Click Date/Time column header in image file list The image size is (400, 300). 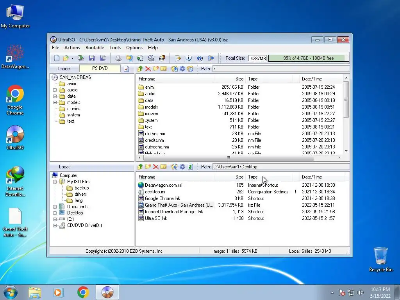[x=321, y=79]
